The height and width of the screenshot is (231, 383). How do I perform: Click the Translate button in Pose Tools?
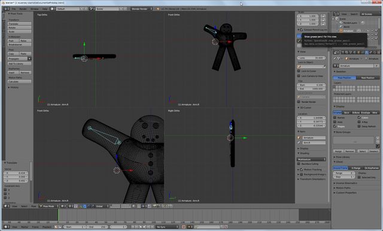coord(19,24)
